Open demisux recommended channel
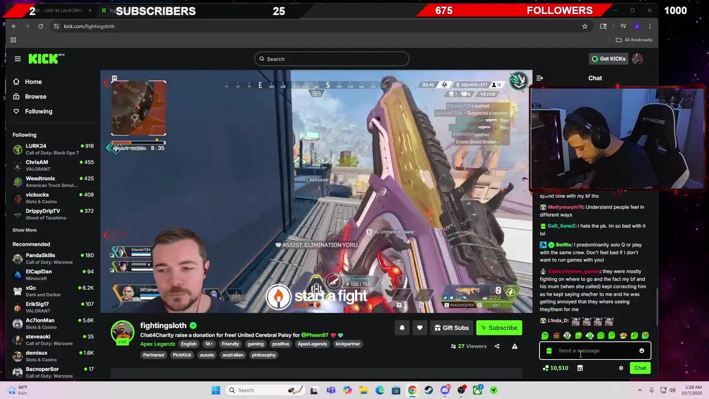The image size is (709, 399). coord(53,356)
